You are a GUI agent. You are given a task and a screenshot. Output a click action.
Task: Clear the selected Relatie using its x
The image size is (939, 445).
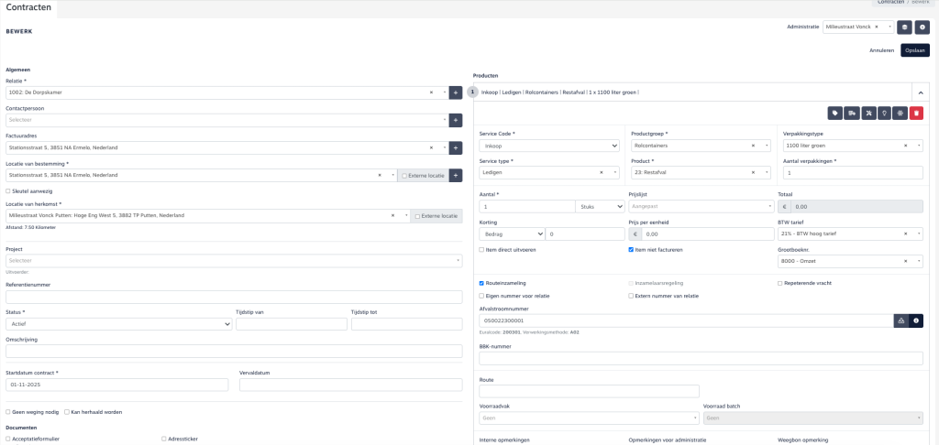tap(431, 92)
